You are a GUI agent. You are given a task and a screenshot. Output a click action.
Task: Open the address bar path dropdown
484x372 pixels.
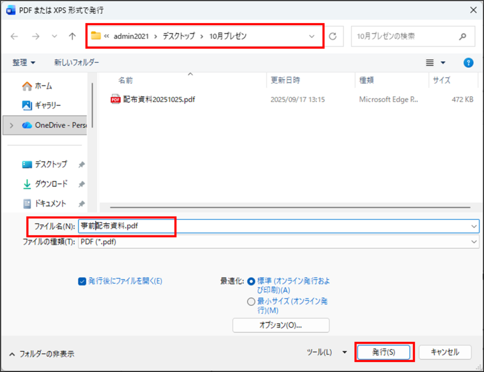pos(311,36)
